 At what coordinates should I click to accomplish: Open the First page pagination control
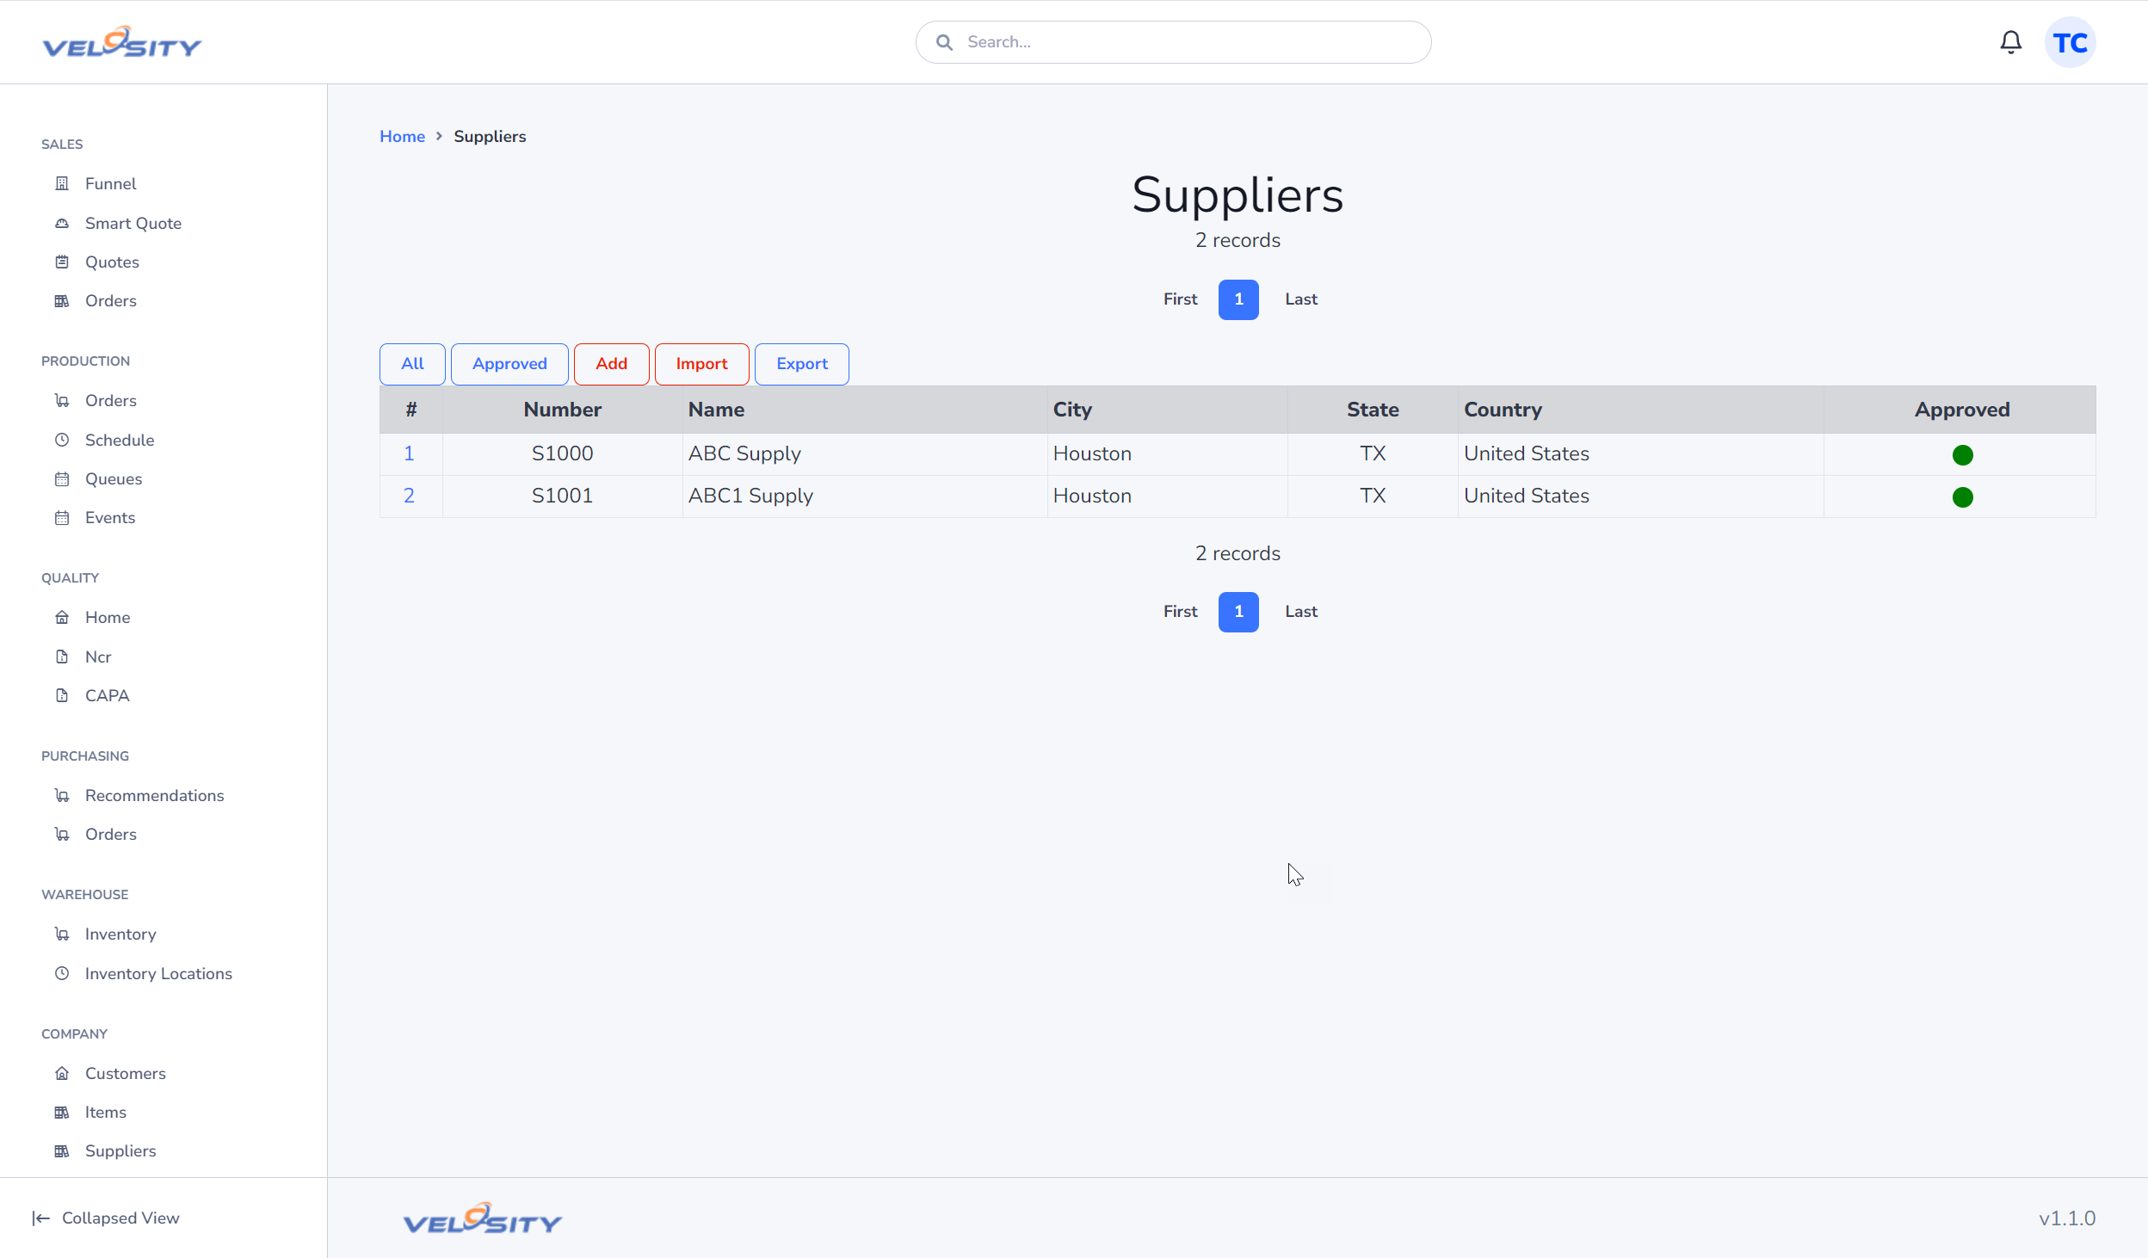(1181, 298)
